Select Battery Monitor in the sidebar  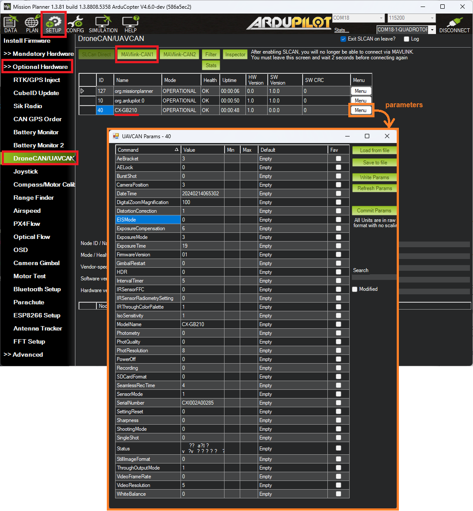(36, 132)
